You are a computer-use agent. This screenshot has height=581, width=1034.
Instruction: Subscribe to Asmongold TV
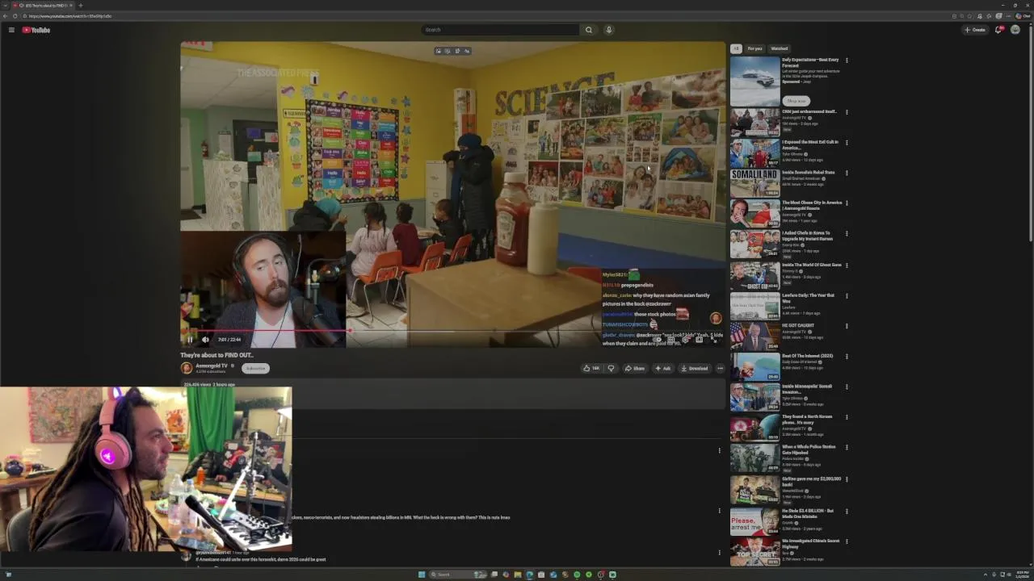255,368
